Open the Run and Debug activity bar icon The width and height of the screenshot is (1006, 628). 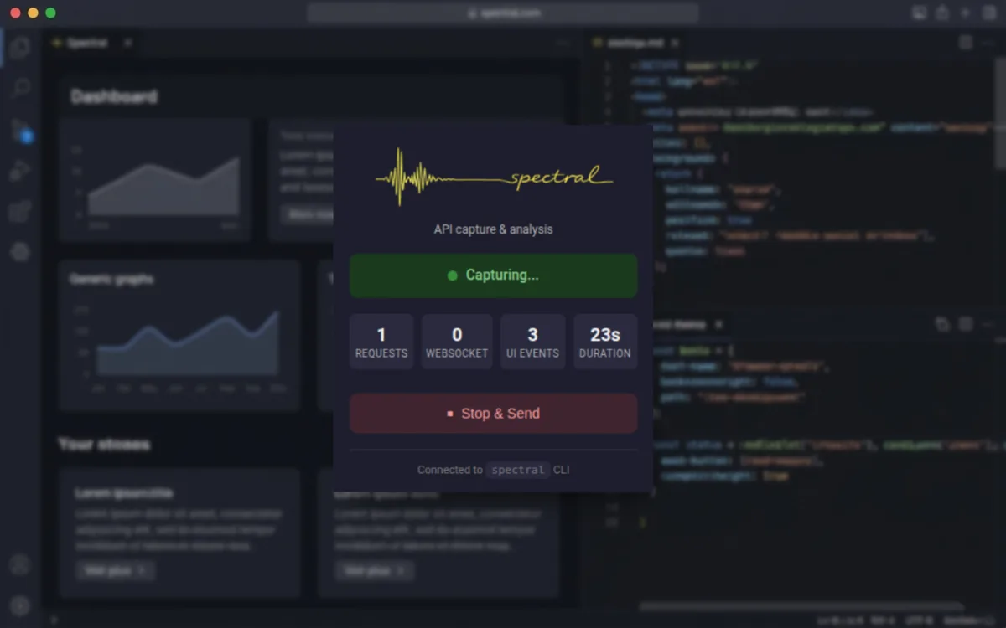(x=20, y=170)
